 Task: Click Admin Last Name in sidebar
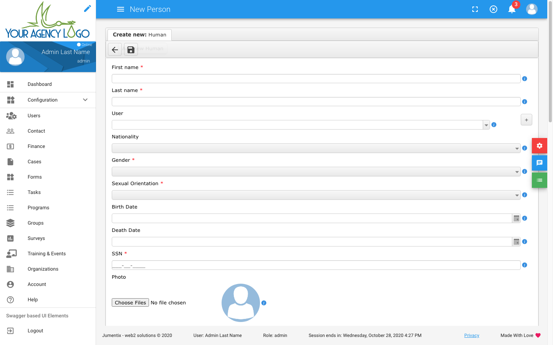click(x=66, y=52)
